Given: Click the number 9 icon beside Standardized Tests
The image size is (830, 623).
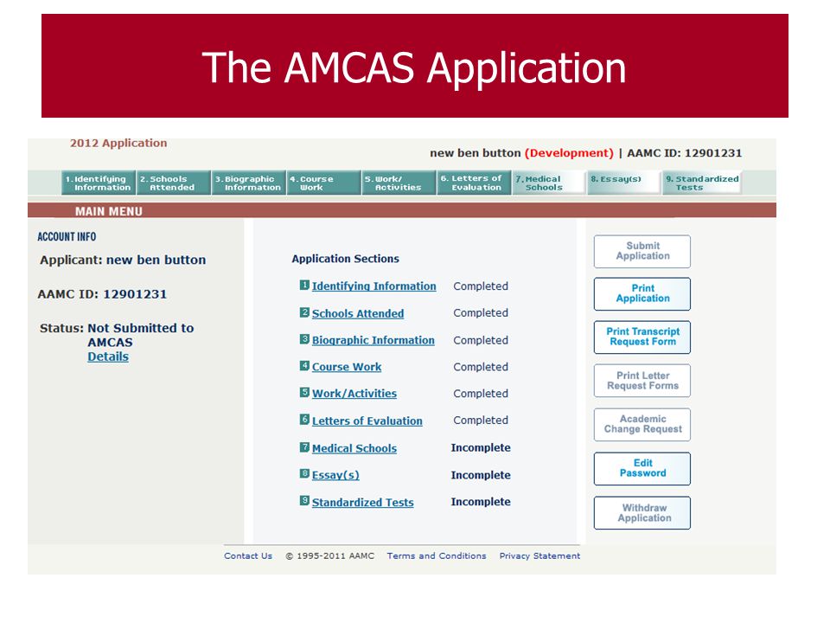Looking at the screenshot, I should pos(304,501).
